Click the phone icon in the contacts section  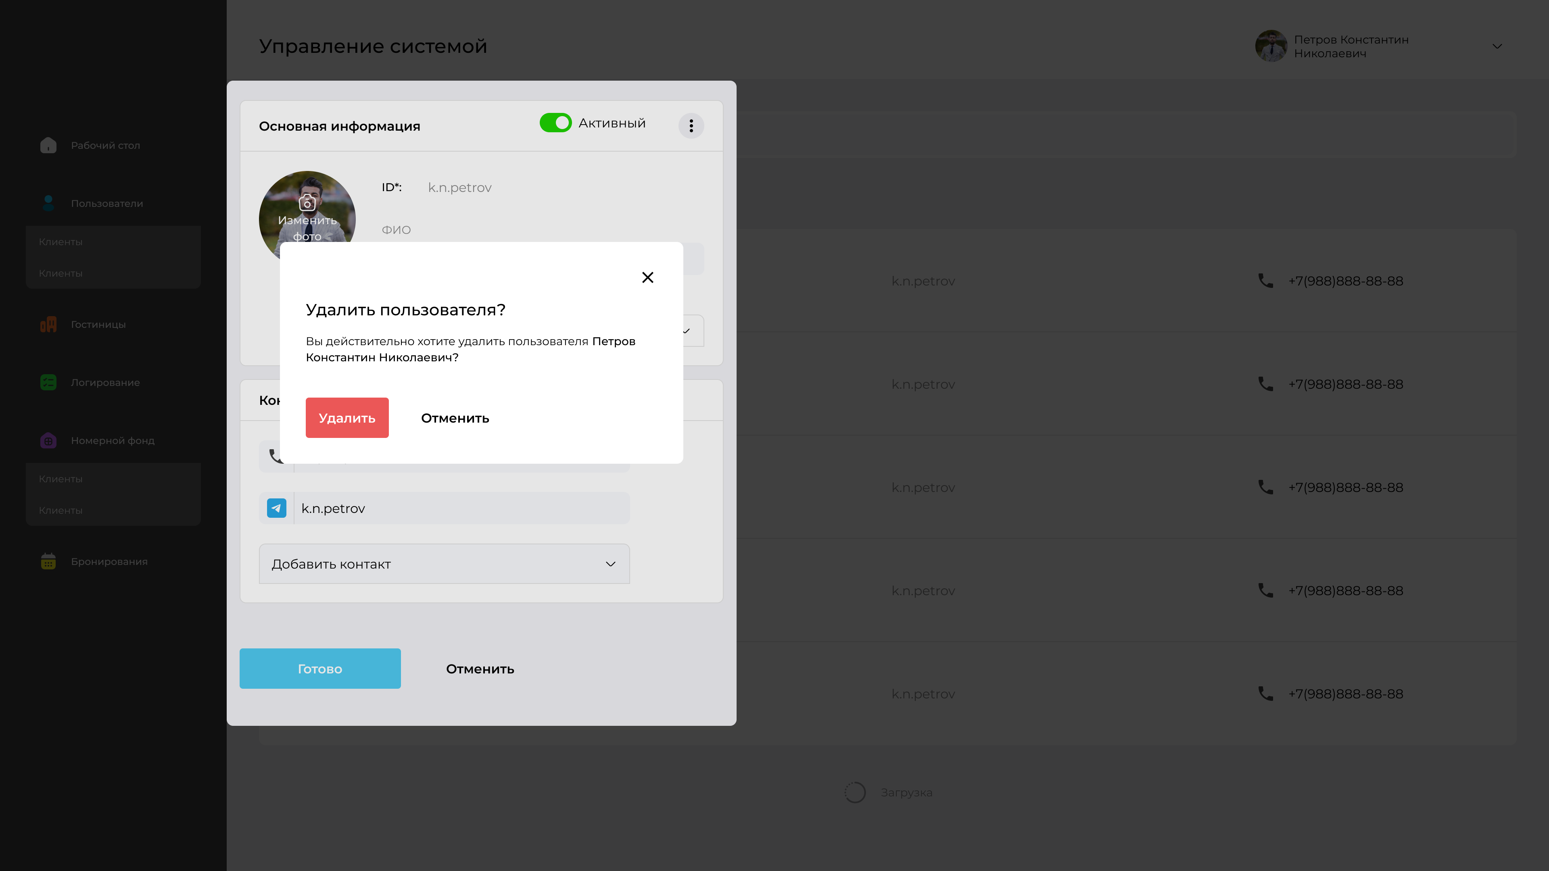tap(276, 456)
